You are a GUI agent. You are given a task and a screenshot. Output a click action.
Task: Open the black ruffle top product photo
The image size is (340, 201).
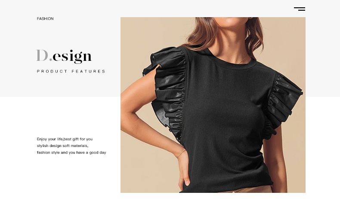point(213,105)
